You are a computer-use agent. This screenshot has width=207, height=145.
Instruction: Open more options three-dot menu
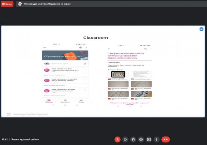(x=157, y=140)
